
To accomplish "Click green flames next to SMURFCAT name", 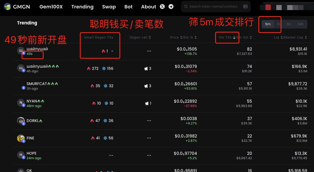I will pos(53,84).
